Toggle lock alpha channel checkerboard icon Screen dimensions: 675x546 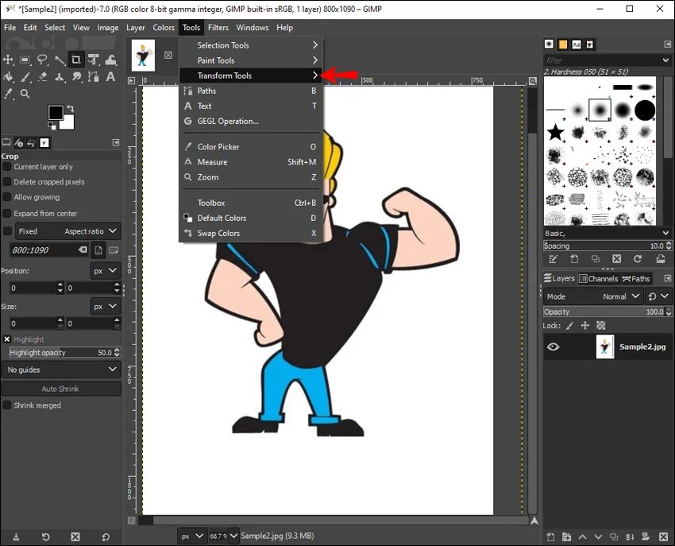point(601,326)
